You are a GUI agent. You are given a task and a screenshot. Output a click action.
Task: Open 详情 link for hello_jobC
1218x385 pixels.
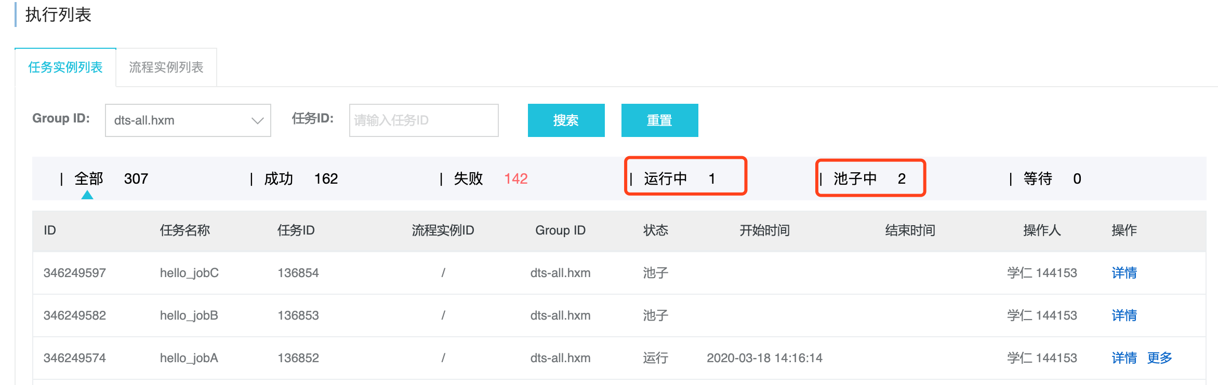click(1124, 273)
